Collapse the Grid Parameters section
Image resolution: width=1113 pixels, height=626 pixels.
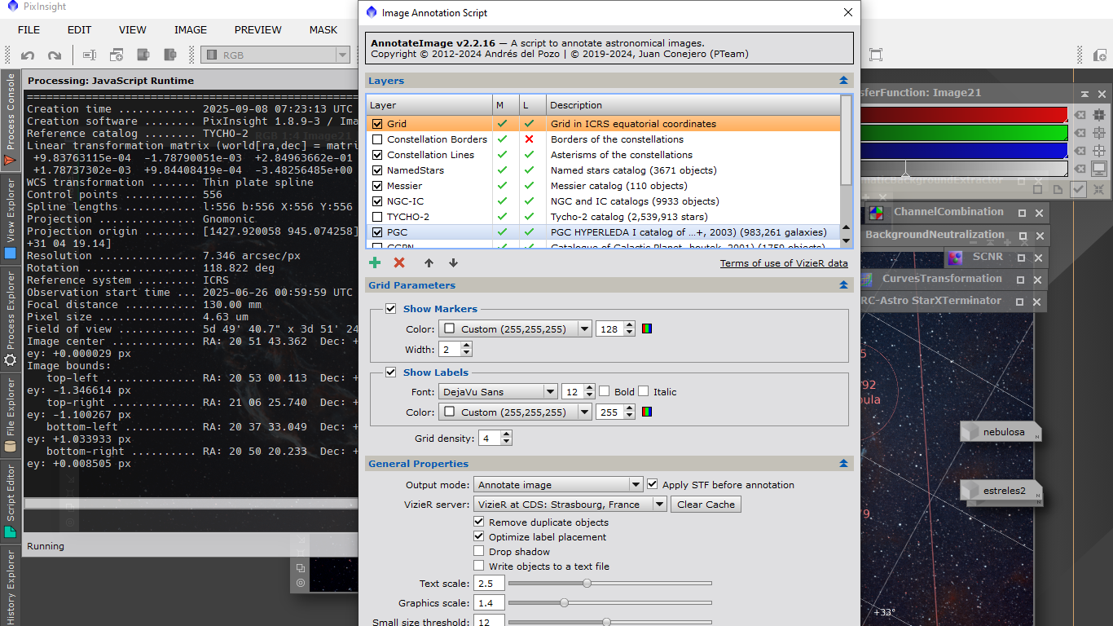843,285
